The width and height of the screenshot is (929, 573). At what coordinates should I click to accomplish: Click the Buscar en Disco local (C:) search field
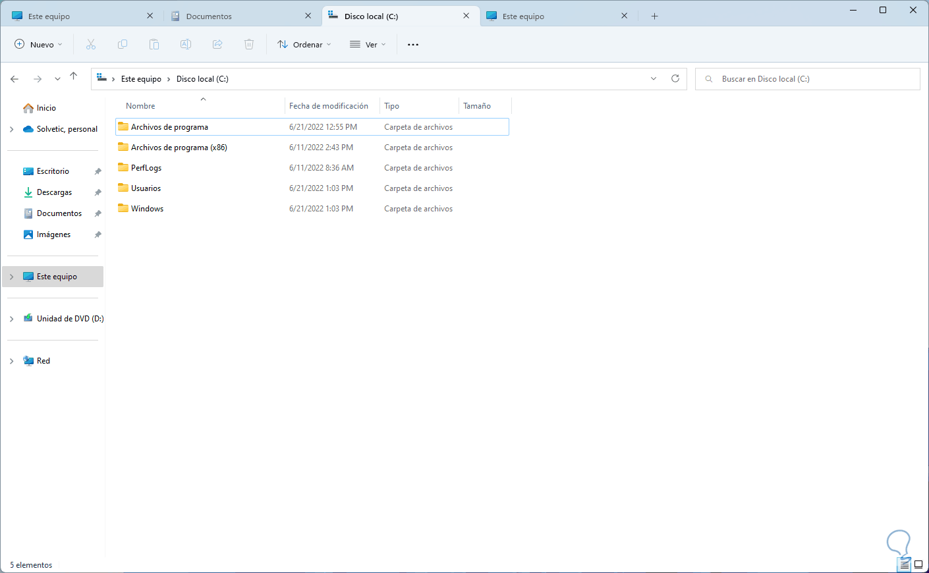click(x=808, y=79)
